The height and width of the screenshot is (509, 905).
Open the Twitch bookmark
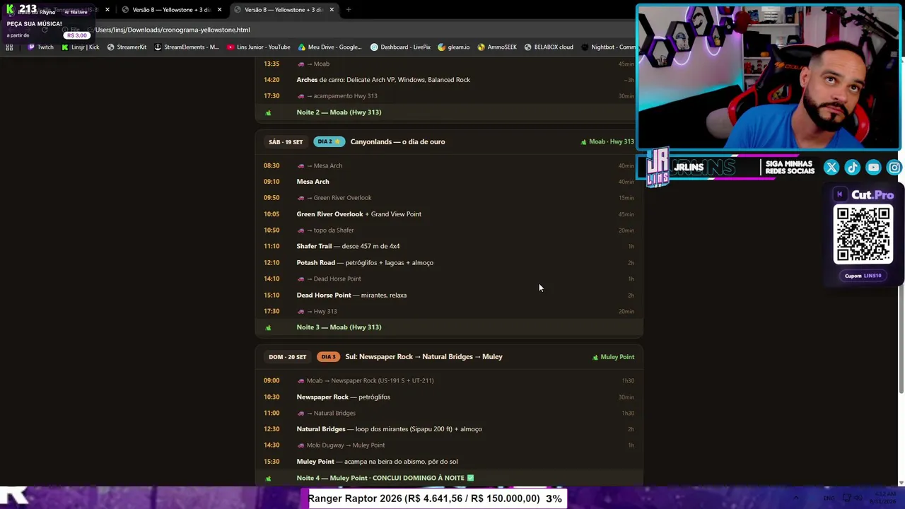click(x=40, y=47)
